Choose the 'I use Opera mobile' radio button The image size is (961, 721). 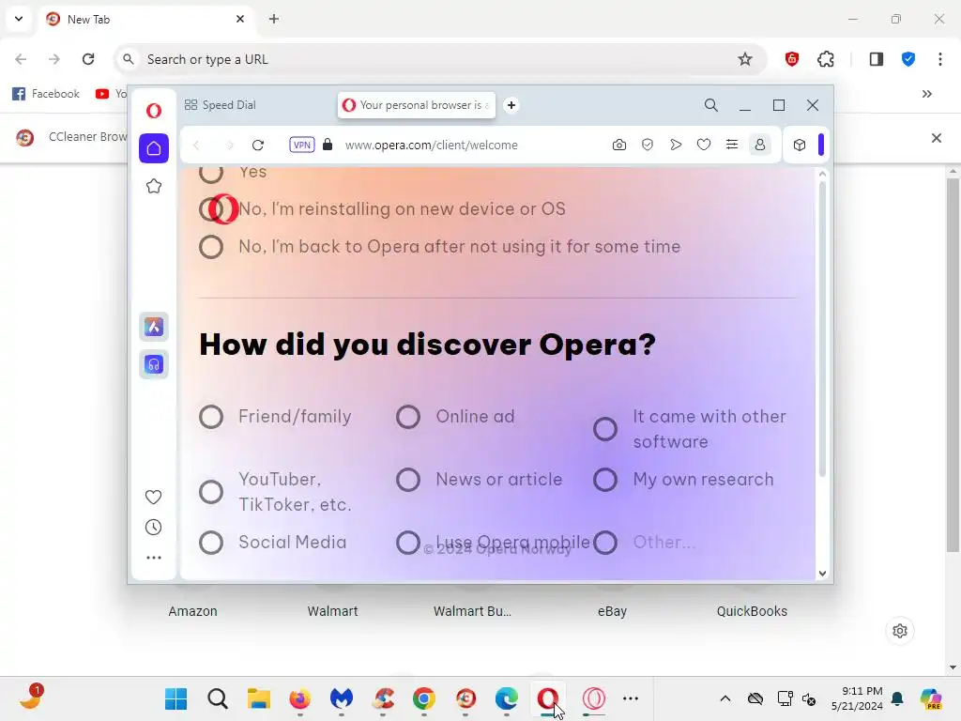coord(408,543)
